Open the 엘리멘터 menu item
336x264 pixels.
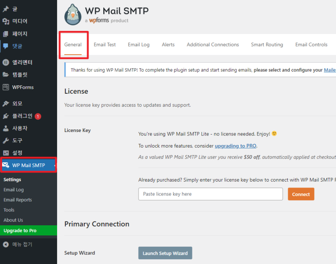[x=22, y=62]
